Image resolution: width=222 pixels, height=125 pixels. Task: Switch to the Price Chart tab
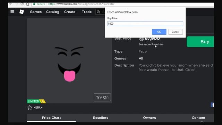(51, 118)
